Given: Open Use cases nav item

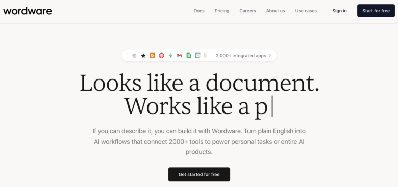Looking at the screenshot, I should (306, 11).
